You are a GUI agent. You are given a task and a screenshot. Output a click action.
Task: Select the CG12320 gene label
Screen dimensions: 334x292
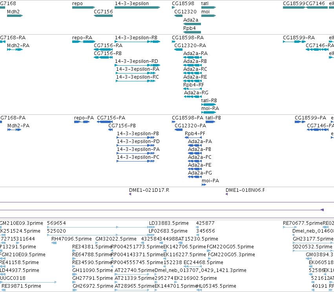[x=185, y=12]
